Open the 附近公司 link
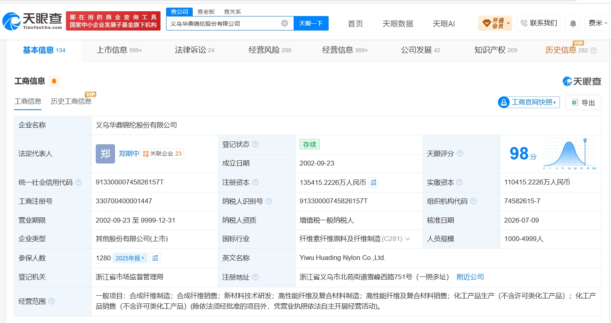 click(x=470, y=277)
